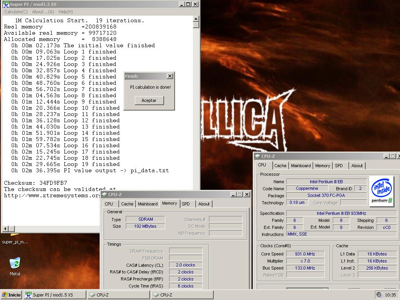400x300 pixels.
Task: Click the 'Loop 10 finished' line
Action: click(x=65, y=108)
